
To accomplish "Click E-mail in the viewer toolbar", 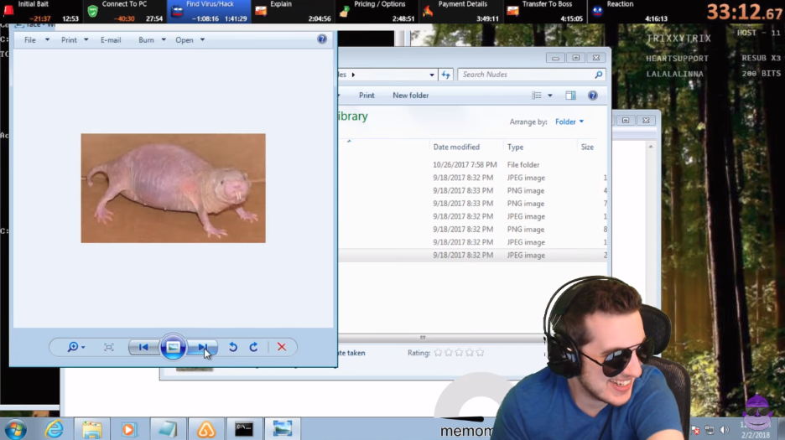I will (x=111, y=40).
